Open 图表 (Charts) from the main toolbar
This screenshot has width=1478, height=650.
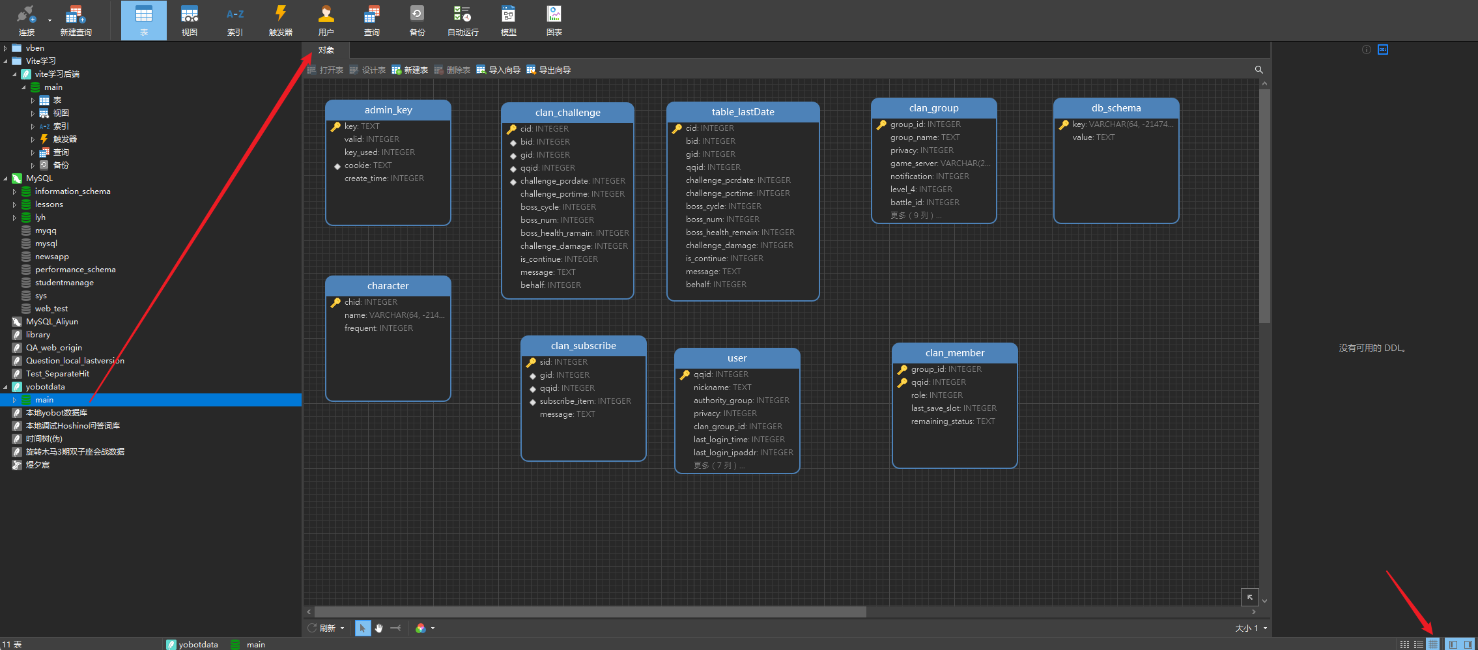click(554, 20)
